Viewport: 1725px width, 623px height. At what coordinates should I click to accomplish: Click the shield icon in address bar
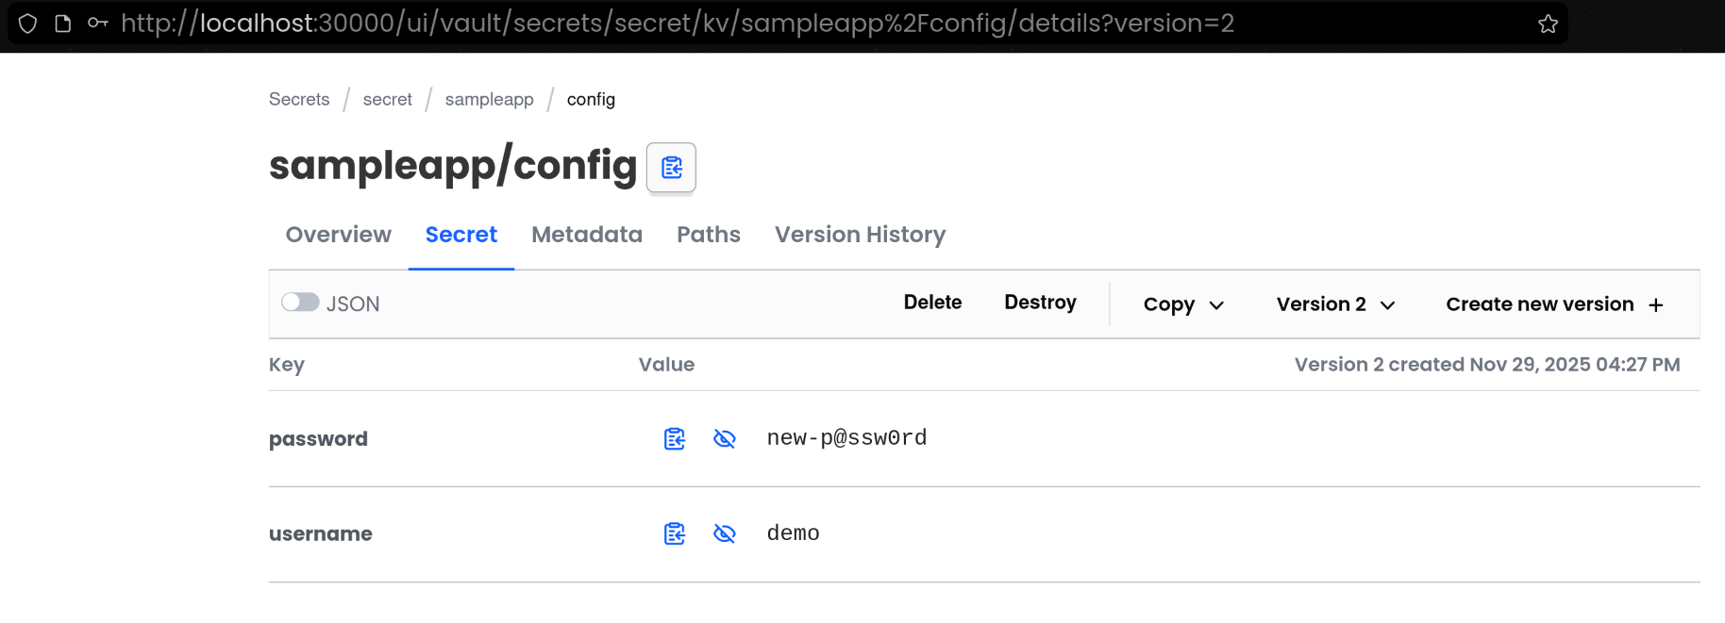(28, 24)
